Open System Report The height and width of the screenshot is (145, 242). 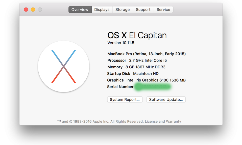tap(125, 99)
